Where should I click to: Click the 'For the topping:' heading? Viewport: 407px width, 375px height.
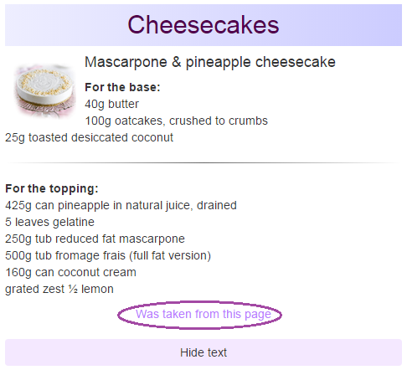(52, 188)
